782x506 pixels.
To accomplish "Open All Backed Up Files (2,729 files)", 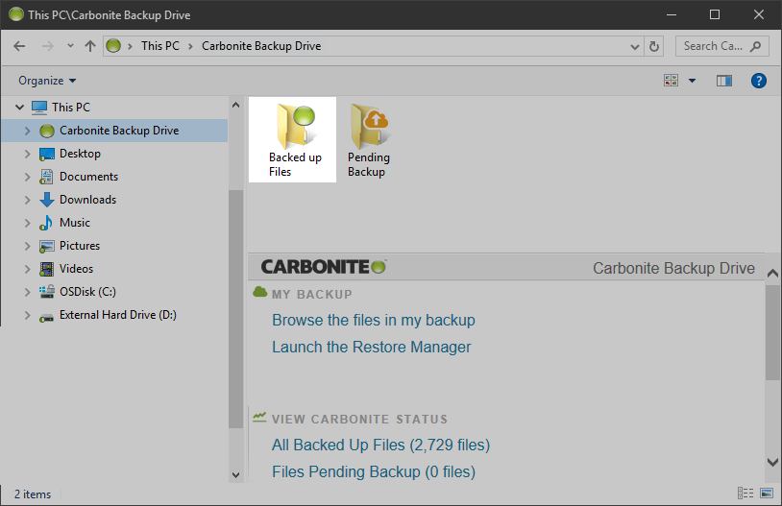I will point(380,446).
